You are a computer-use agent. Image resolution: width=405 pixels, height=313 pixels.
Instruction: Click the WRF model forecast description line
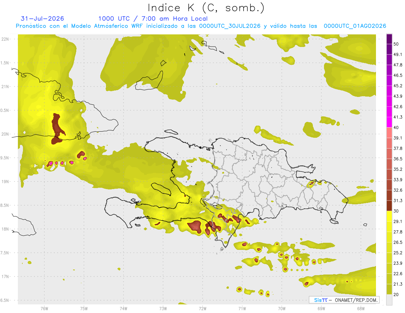pyautogui.click(x=201, y=26)
